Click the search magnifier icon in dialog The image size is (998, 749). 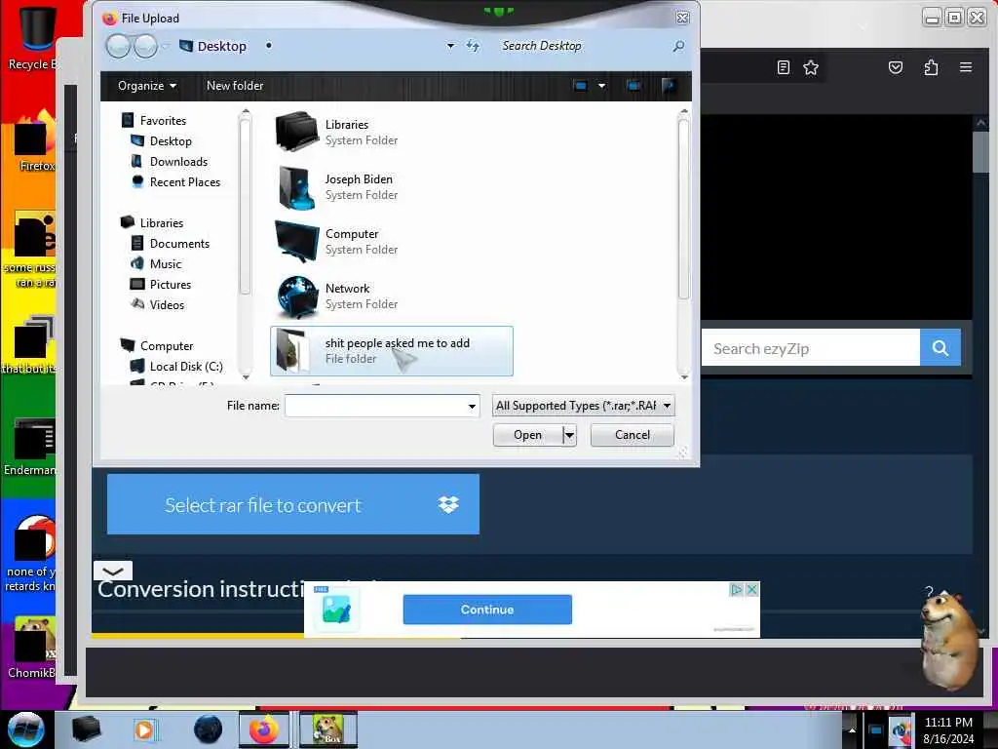tap(678, 46)
